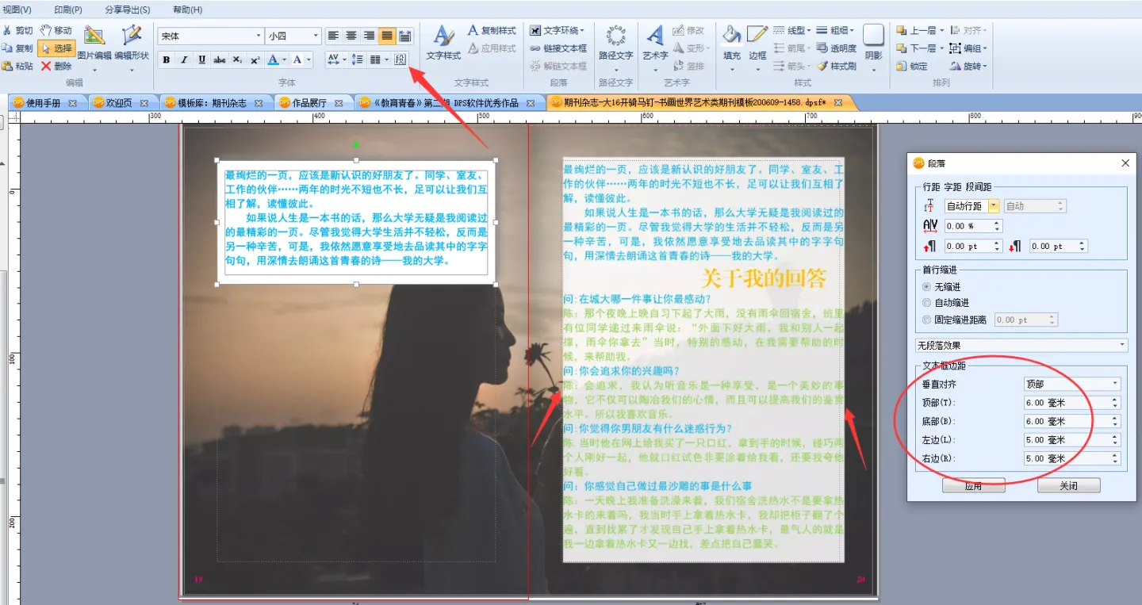Click Copy Style (复制样式)
Viewport: 1142px width, 605px height.
click(492, 30)
